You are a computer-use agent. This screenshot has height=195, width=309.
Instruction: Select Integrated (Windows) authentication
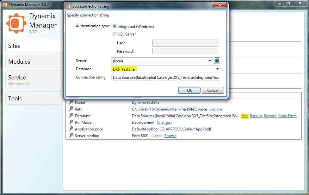pos(114,27)
